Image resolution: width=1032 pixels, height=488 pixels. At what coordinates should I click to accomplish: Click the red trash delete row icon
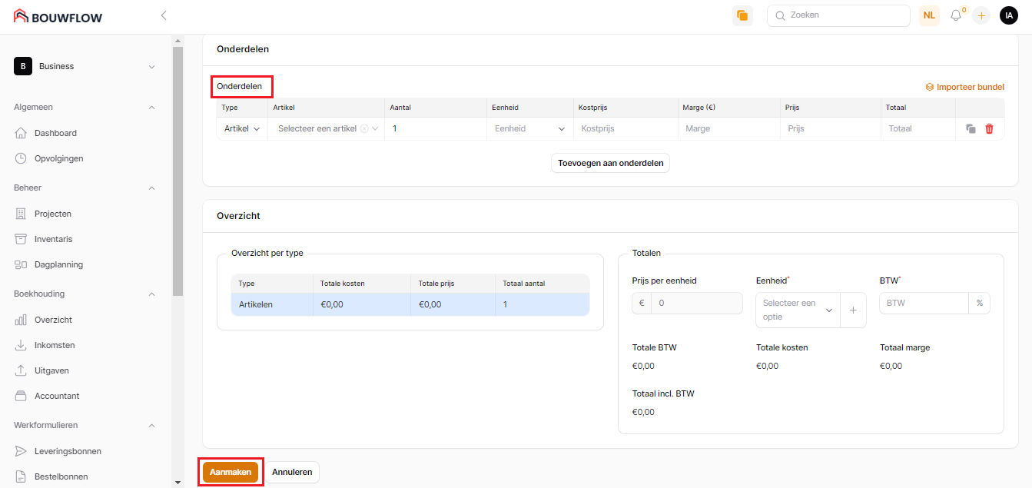989,129
